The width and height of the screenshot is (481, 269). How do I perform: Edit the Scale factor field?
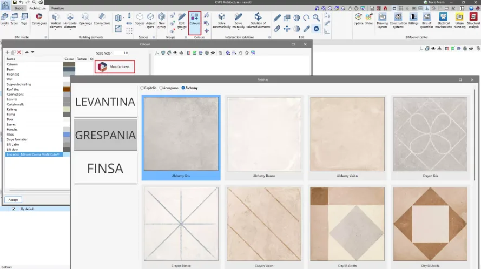(121, 53)
